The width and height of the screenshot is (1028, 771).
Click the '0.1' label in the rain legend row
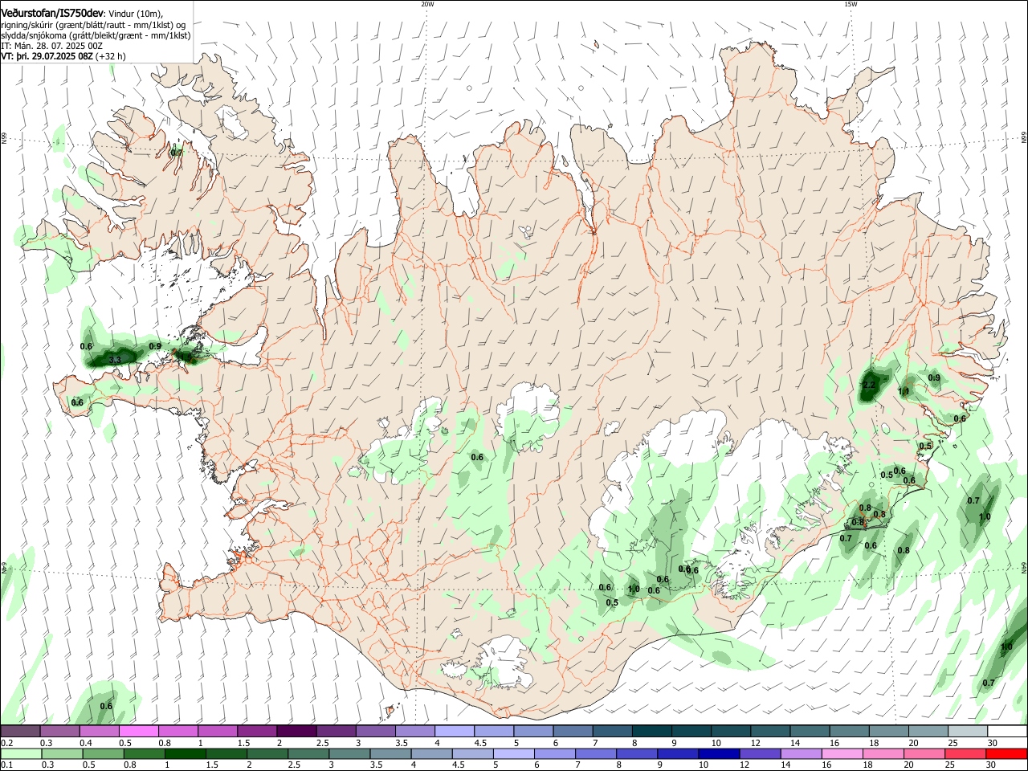coord(6,765)
